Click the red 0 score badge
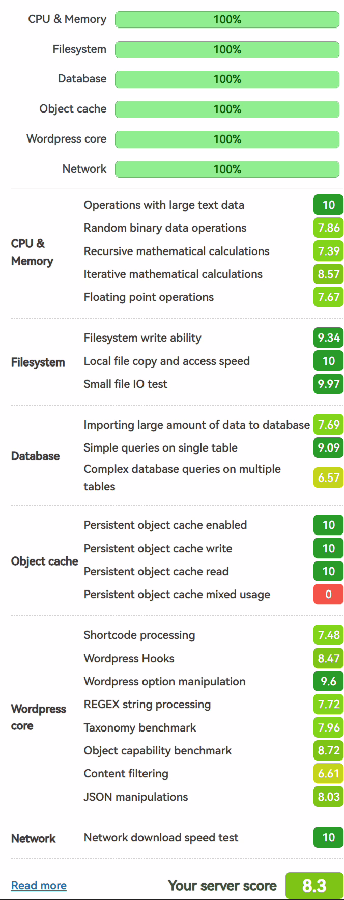Viewport: 344px width, 900px height. 328,594
